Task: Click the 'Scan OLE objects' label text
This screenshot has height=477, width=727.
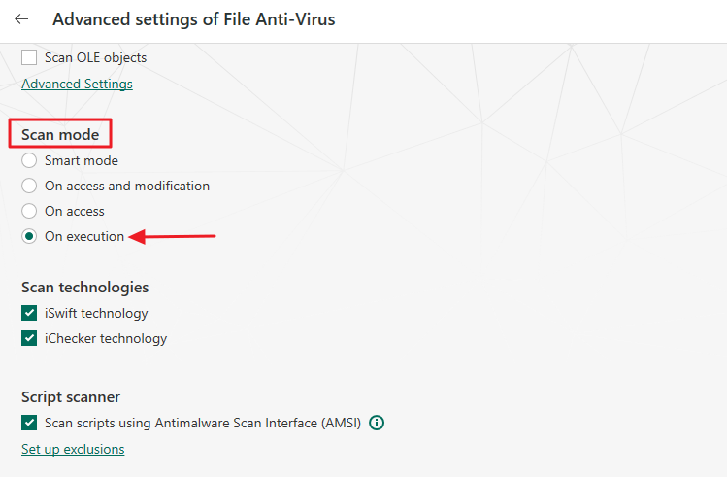Action: (x=95, y=57)
